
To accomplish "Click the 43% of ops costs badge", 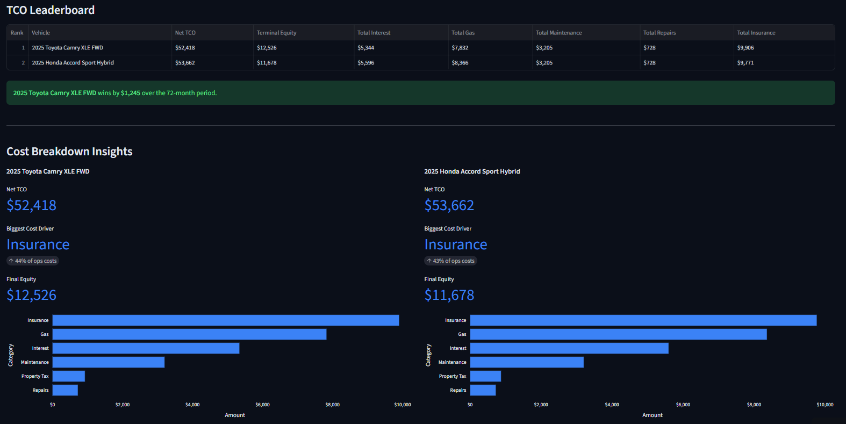I will [450, 261].
